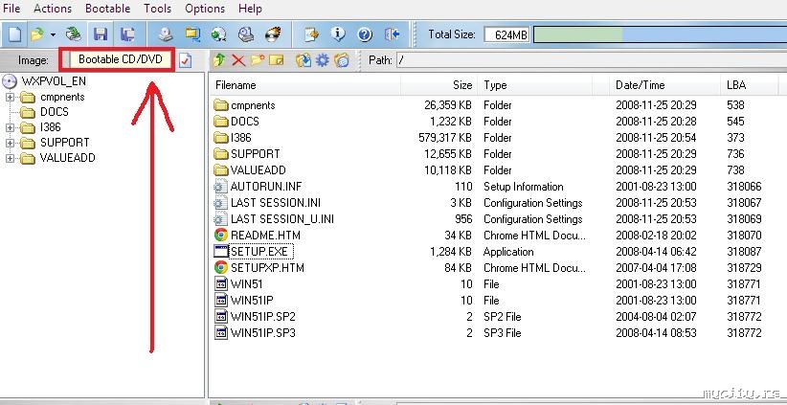Expand the I386 tree node

pos(10,127)
